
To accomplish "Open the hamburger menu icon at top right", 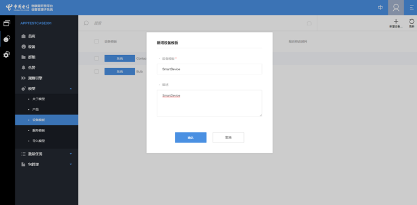I will tap(411, 8).
